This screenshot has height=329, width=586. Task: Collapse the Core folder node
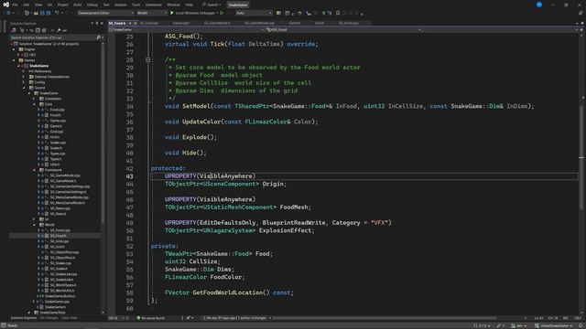[34, 104]
